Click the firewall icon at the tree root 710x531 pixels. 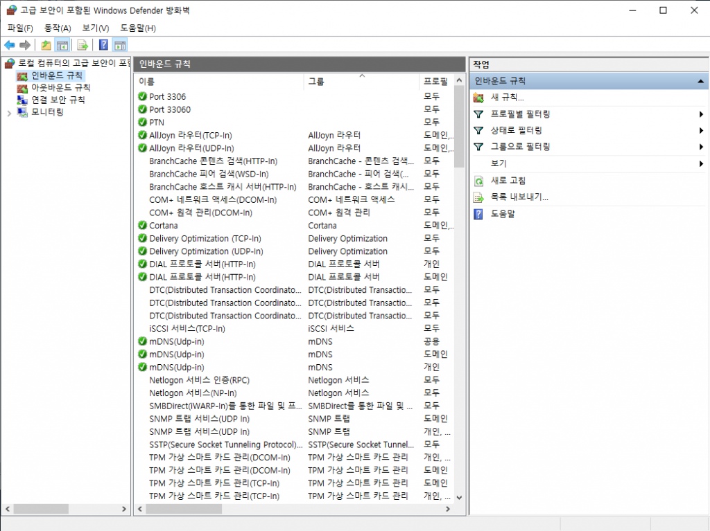[10, 63]
